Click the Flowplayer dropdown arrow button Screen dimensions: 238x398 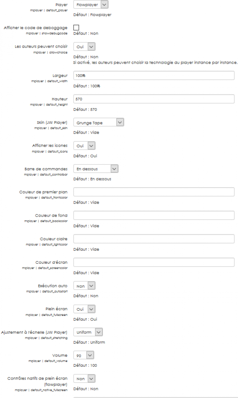104,5
